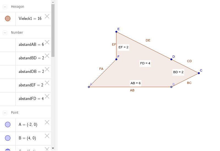This screenshot has width=220, height=151.
Task: Toggle visibility of point A
Action: (x=8, y=124)
